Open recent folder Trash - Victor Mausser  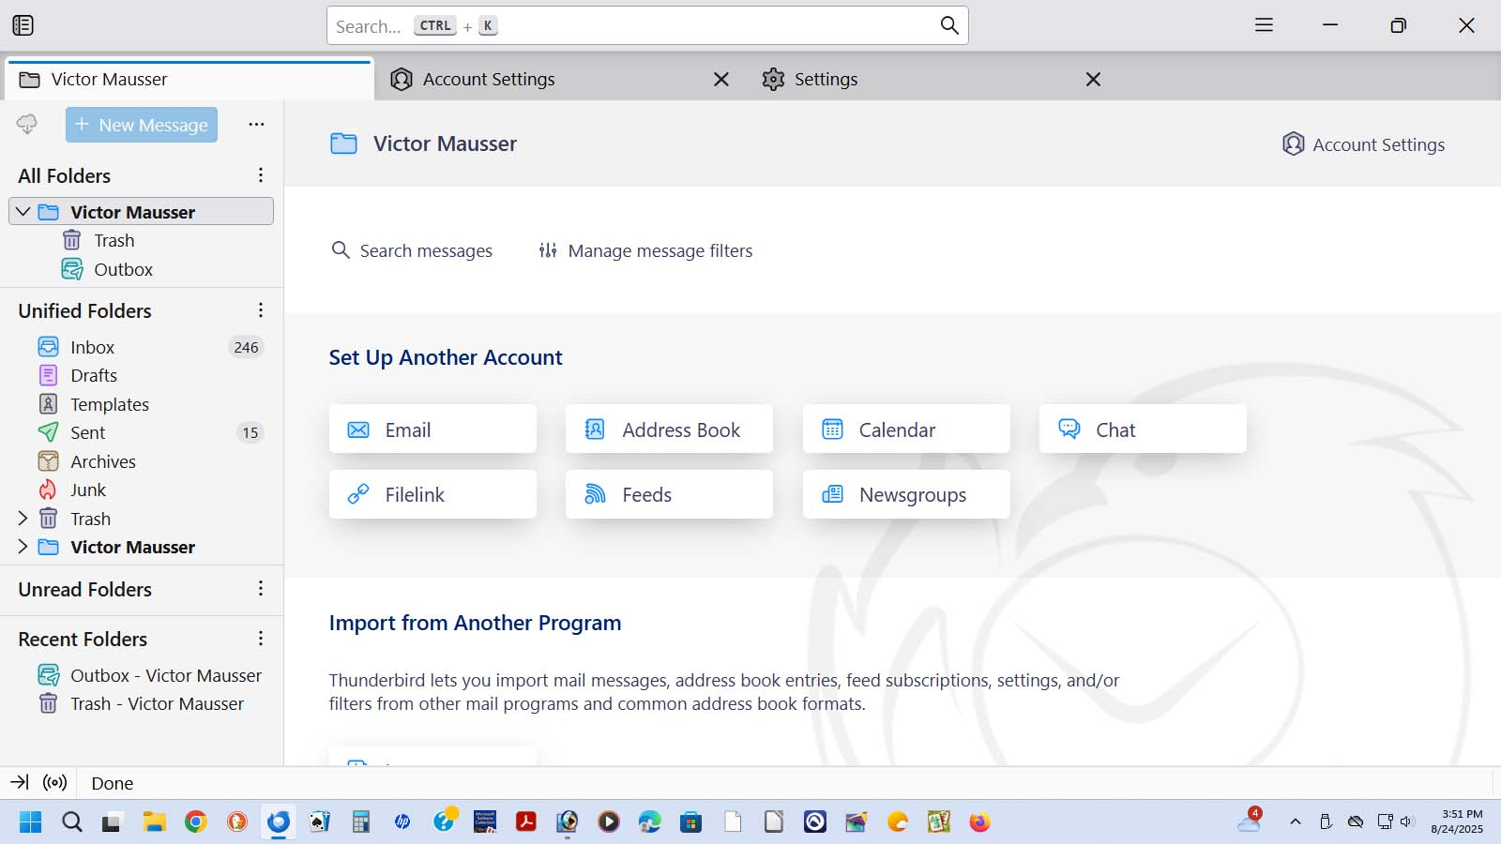(x=141, y=703)
